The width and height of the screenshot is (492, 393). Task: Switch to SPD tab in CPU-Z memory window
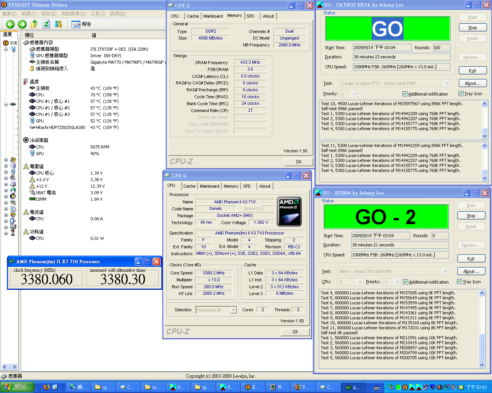[250, 16]
